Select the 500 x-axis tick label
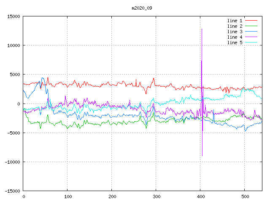Image resolution: width=270 pixels, height=202 pixels. click(244, 197)
